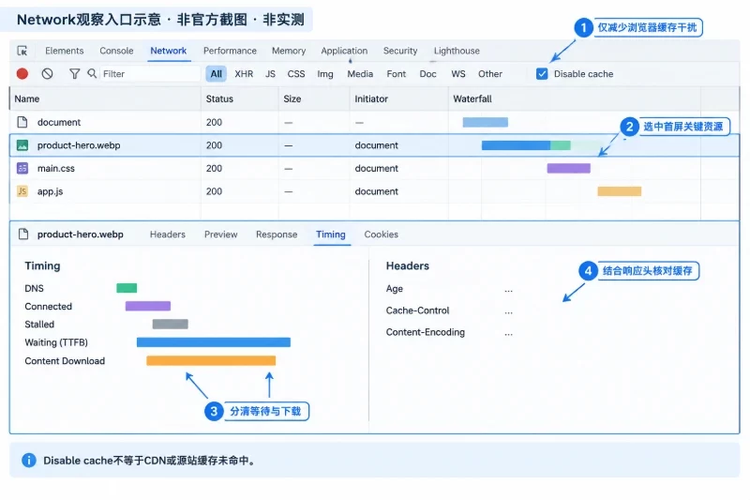The height and width of the screenshot is (500, 750).
Task: Open the Lighthouse tab
Action: coord(457,51)
